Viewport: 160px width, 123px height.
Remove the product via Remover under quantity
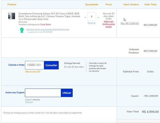pyautogui.click(x=92, y=23)
